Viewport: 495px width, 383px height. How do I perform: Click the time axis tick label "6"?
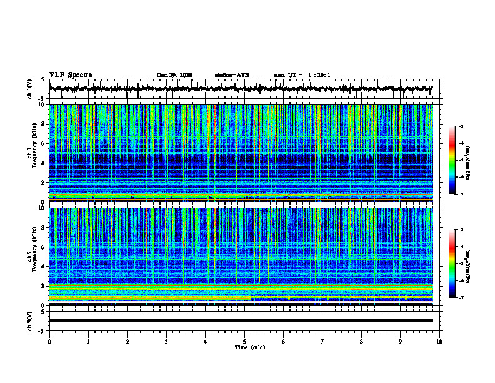click(x=283, y=342)
